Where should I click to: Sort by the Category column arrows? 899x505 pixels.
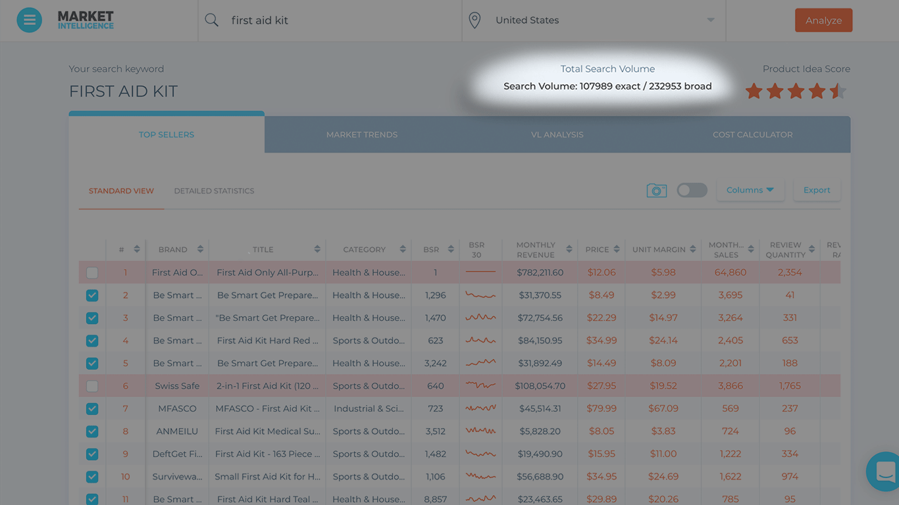click(x=403, y=249)
